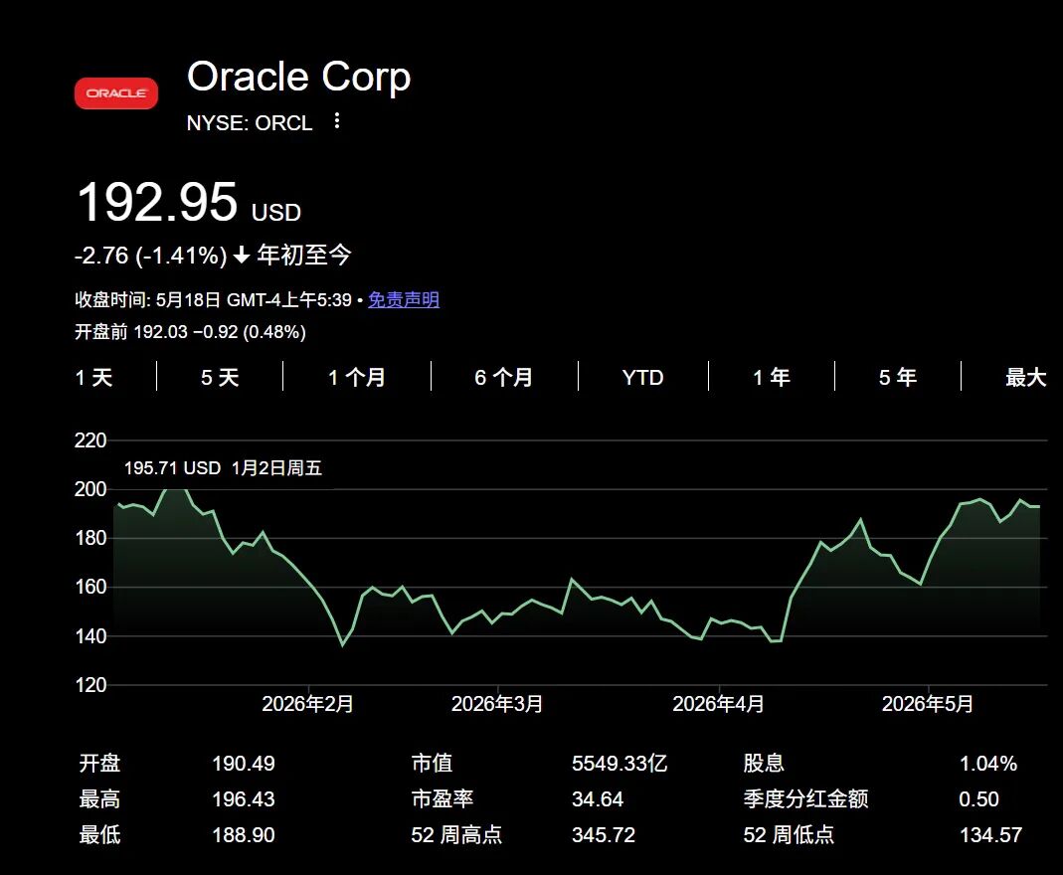Screen dimensions: 1063x875
Task: Click the 市盈率 value 34.64
Action: (x=598, y=799)
